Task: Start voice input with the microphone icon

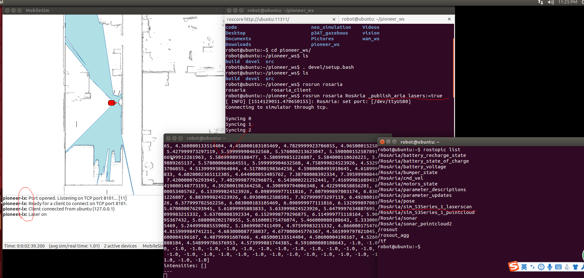Action: [550, 267]
